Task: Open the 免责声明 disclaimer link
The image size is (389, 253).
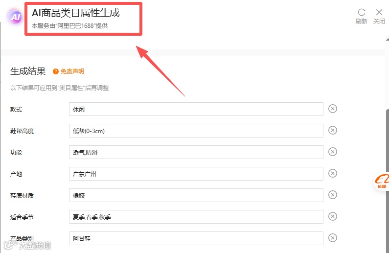Action: click(x=72, y=71)
